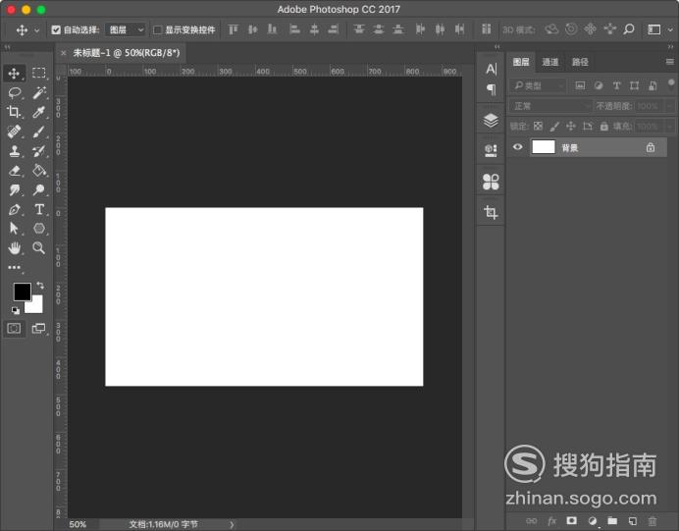Switch to the 通道 (Channels) tab
This screenshot has width=679, height=531.
point(549,62)
